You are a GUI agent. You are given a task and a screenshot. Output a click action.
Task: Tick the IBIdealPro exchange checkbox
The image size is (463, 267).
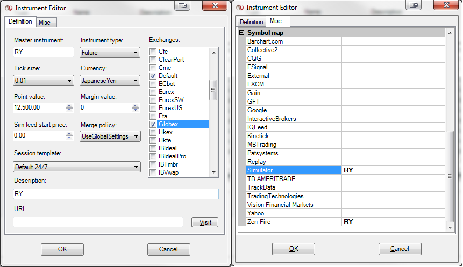point(153,156)
